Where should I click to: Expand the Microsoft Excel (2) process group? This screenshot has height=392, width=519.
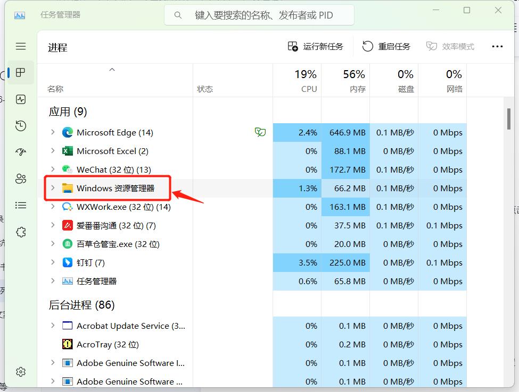click(53, 151)
